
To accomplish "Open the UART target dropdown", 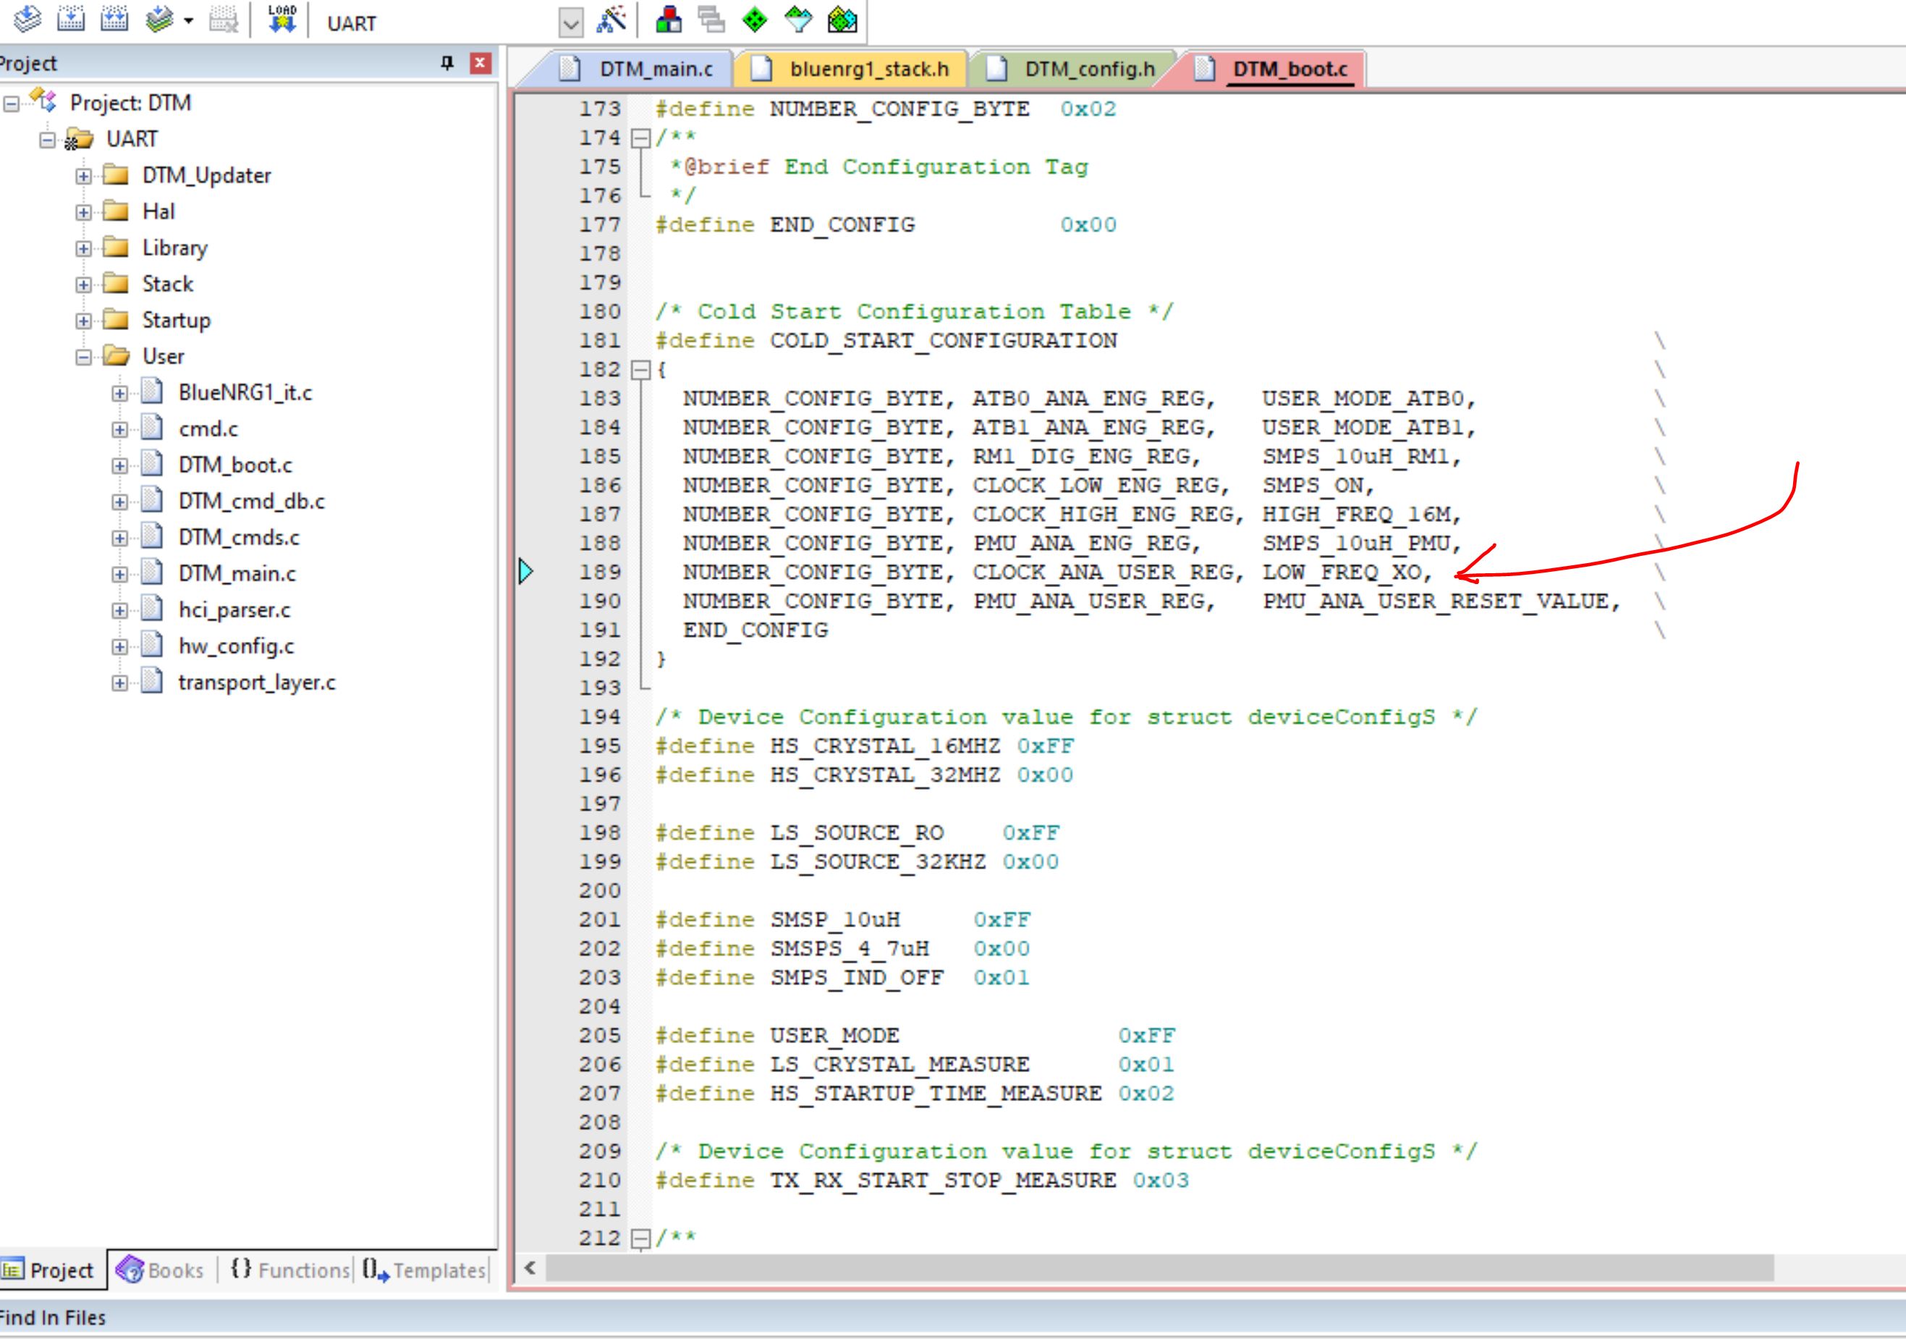I will 570,23.
